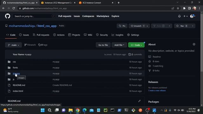Open the Readme link in About
The height and width of the screenshot is (114, 203).
(154, 57)
